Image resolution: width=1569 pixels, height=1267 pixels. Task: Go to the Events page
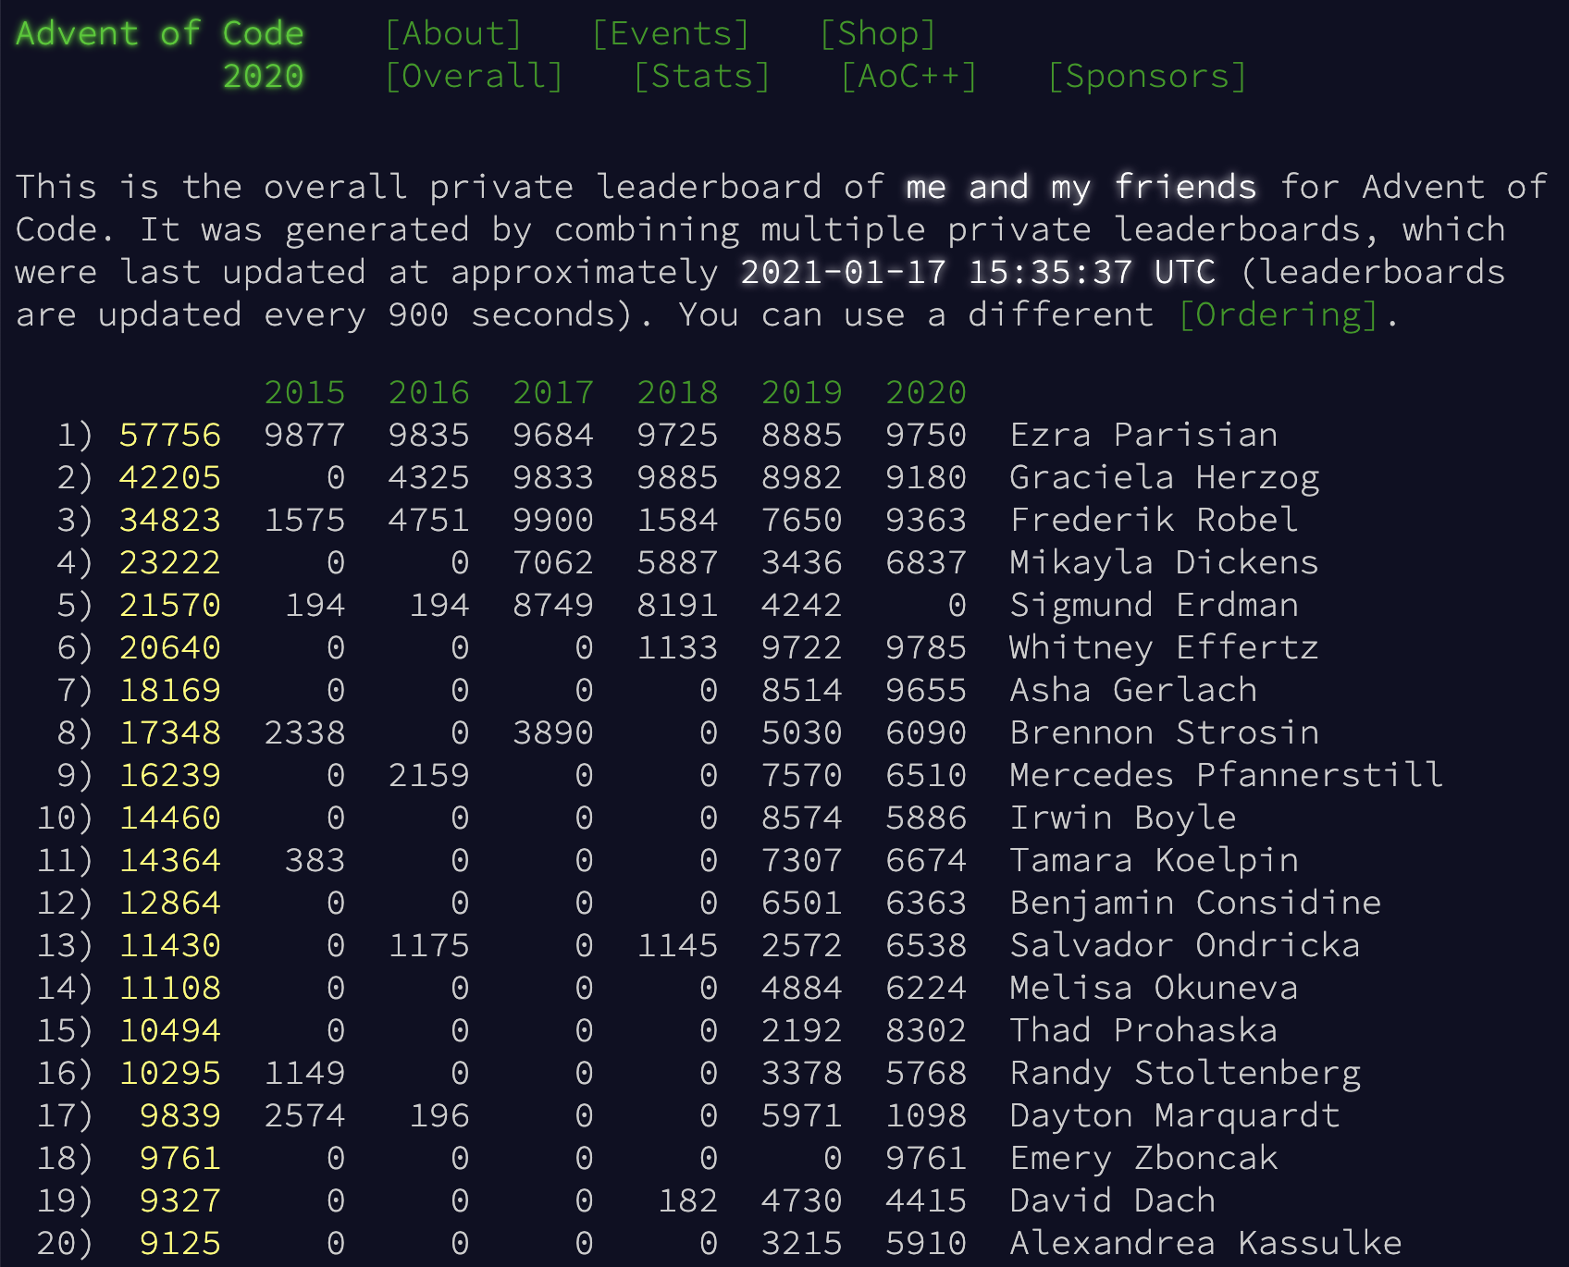(x=671, y=34)
